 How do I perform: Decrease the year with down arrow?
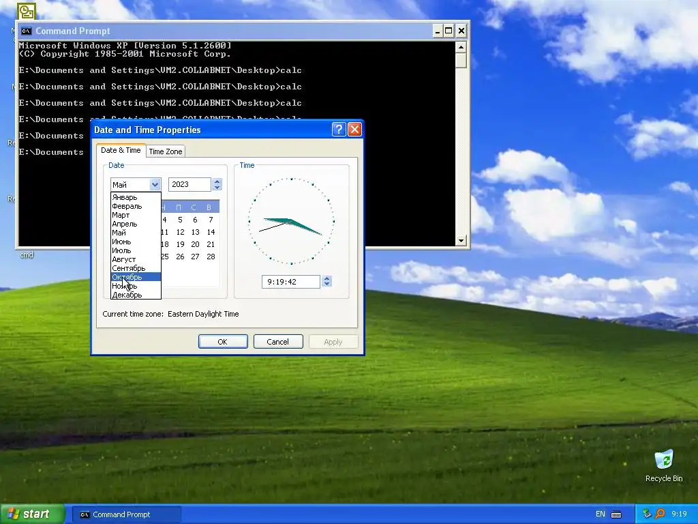coord(217,188)
